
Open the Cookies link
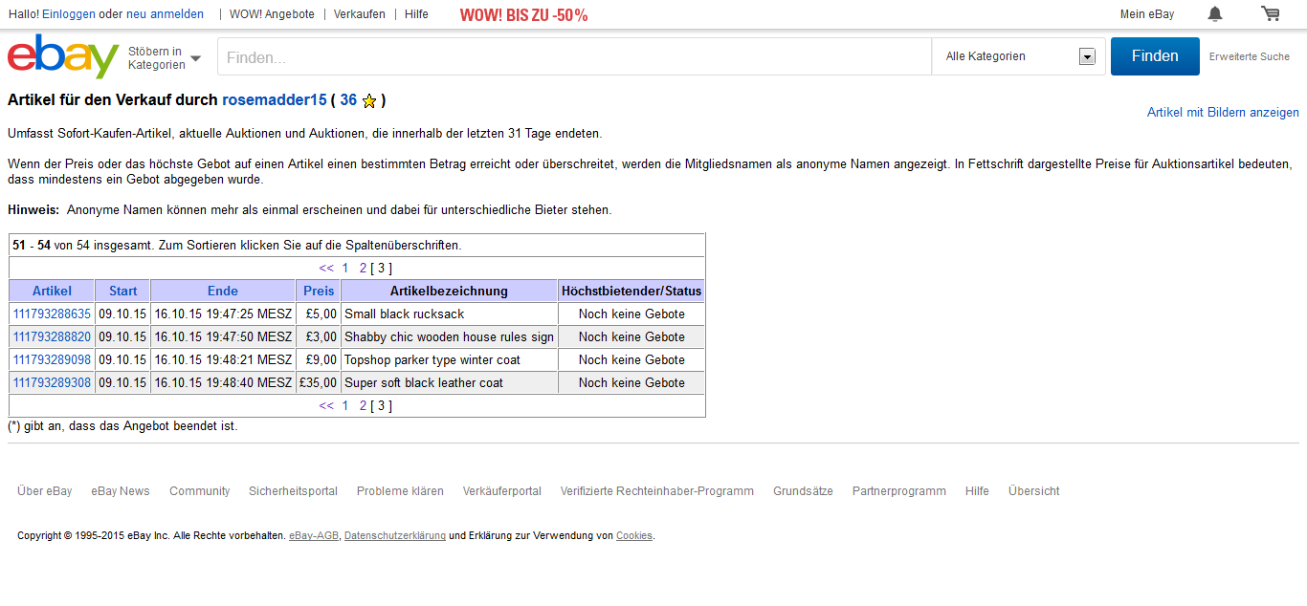coord(634,536)
